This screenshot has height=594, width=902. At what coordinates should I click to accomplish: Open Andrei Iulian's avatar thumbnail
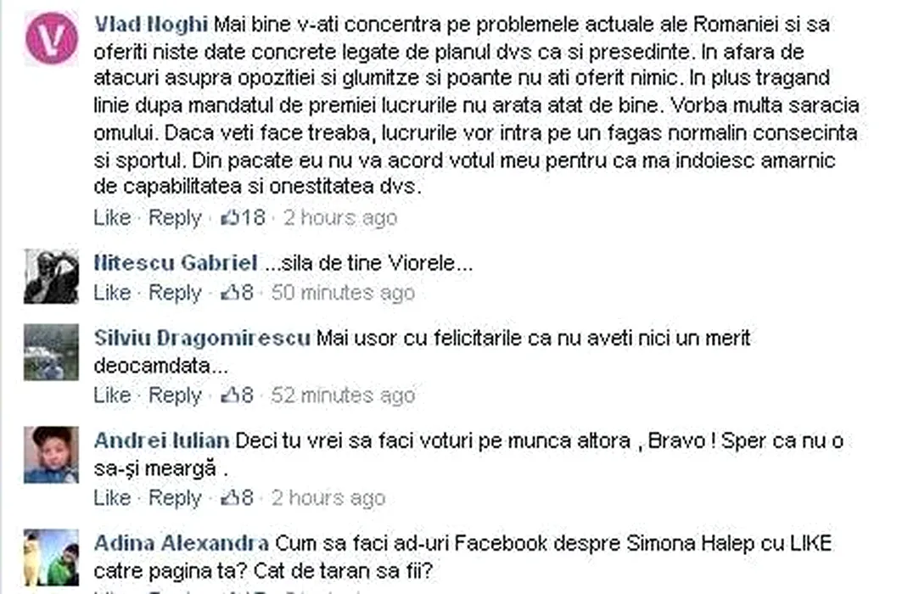(x=51, y=455)
